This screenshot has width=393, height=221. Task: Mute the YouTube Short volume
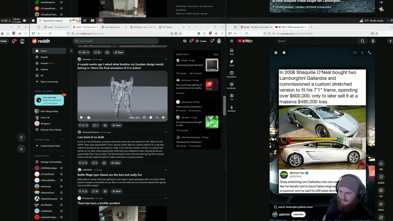[x=284, y=53]
